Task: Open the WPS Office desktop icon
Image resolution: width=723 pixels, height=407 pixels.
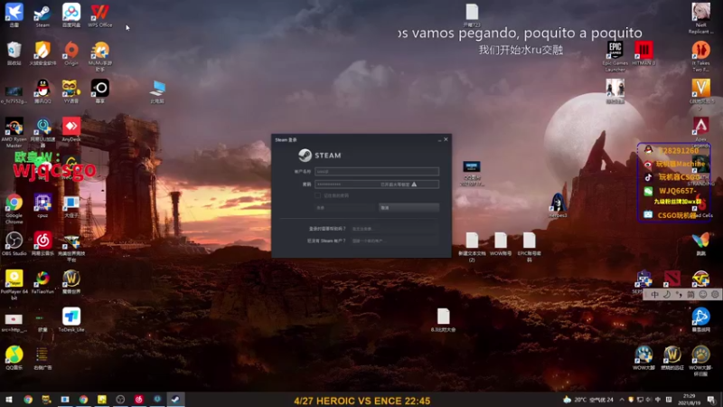Action: (99, 15)
